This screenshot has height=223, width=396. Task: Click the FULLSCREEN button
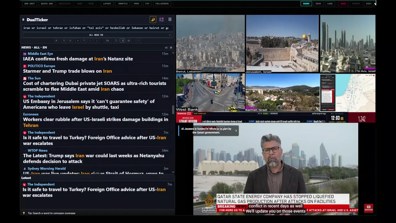(x=162, y=4)
